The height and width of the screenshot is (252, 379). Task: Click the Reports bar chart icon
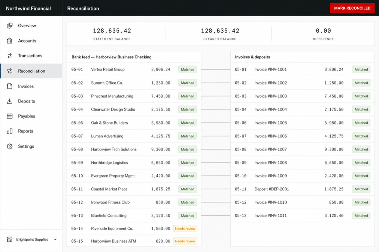click(10, 131)
